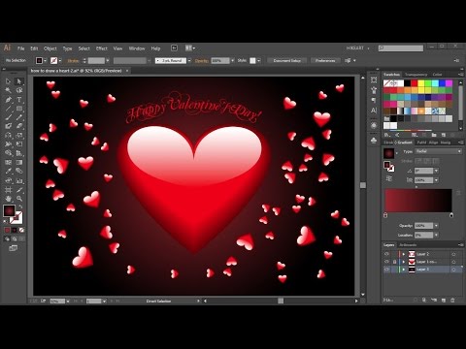Open the zoom level dropdown in status bar
The height and width of the screenshot is (349, 466).
(67, 301)
